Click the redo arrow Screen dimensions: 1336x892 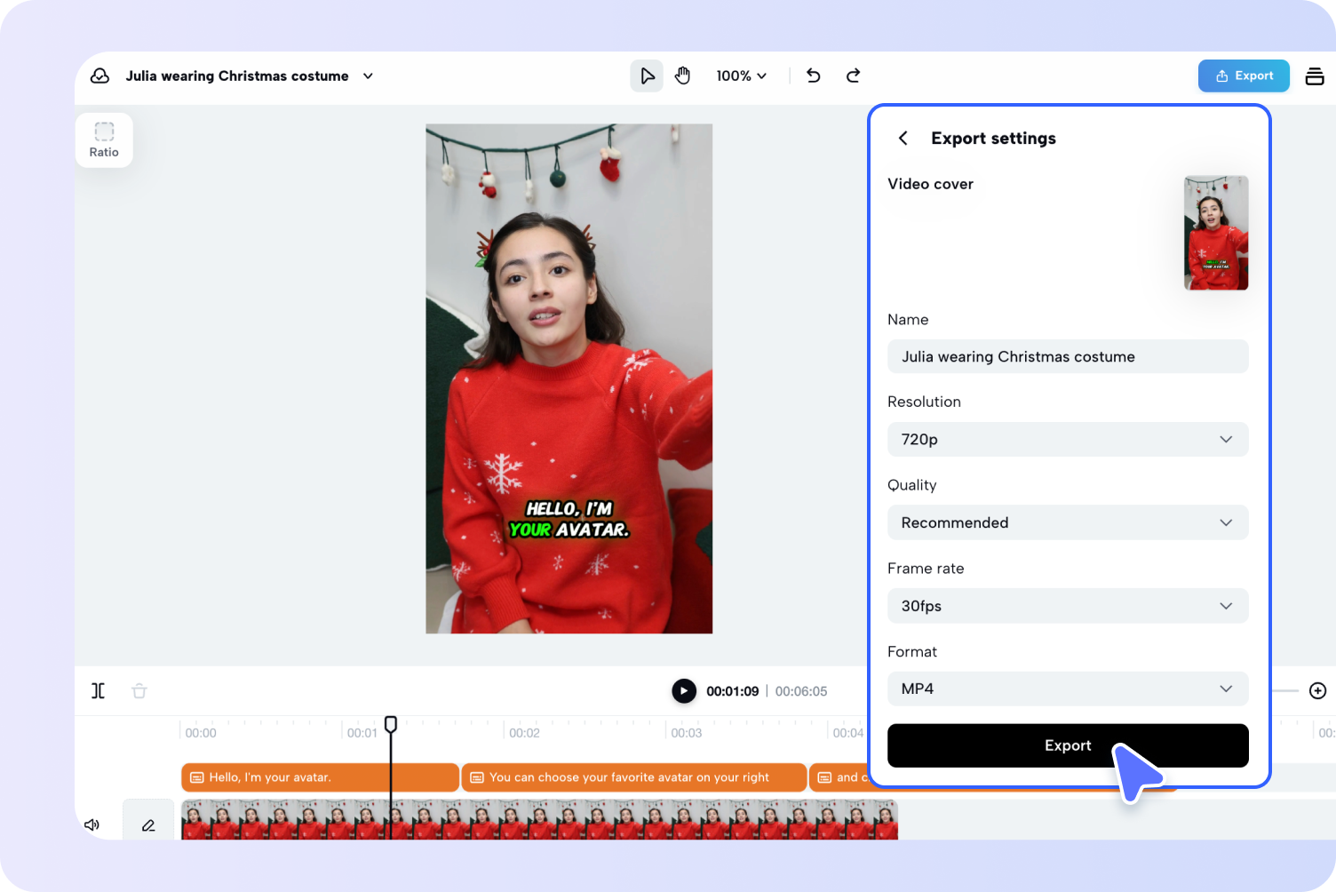[853, 76]
